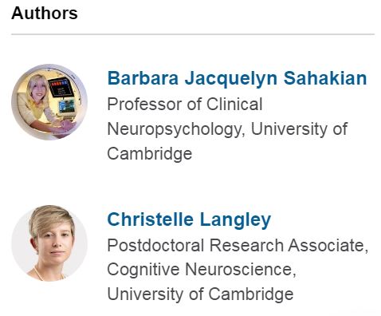This screenshot has height=316, width=381.
Task: Click Christelle Langley's circular profile photo
Action: pos(49,243)
